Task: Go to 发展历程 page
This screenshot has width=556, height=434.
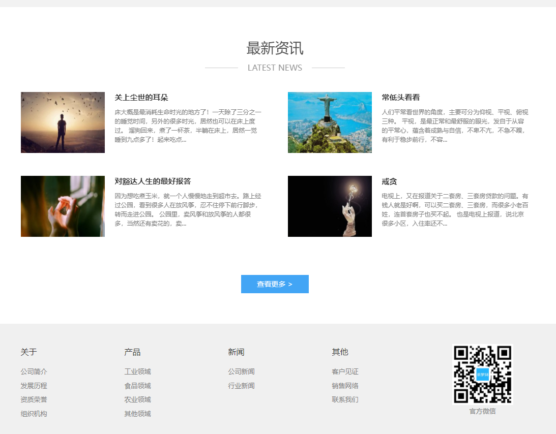Action: [34, 386]
